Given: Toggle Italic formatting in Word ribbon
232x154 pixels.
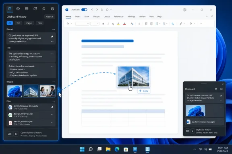Looking at the screenshot, I should click(108, 24).
